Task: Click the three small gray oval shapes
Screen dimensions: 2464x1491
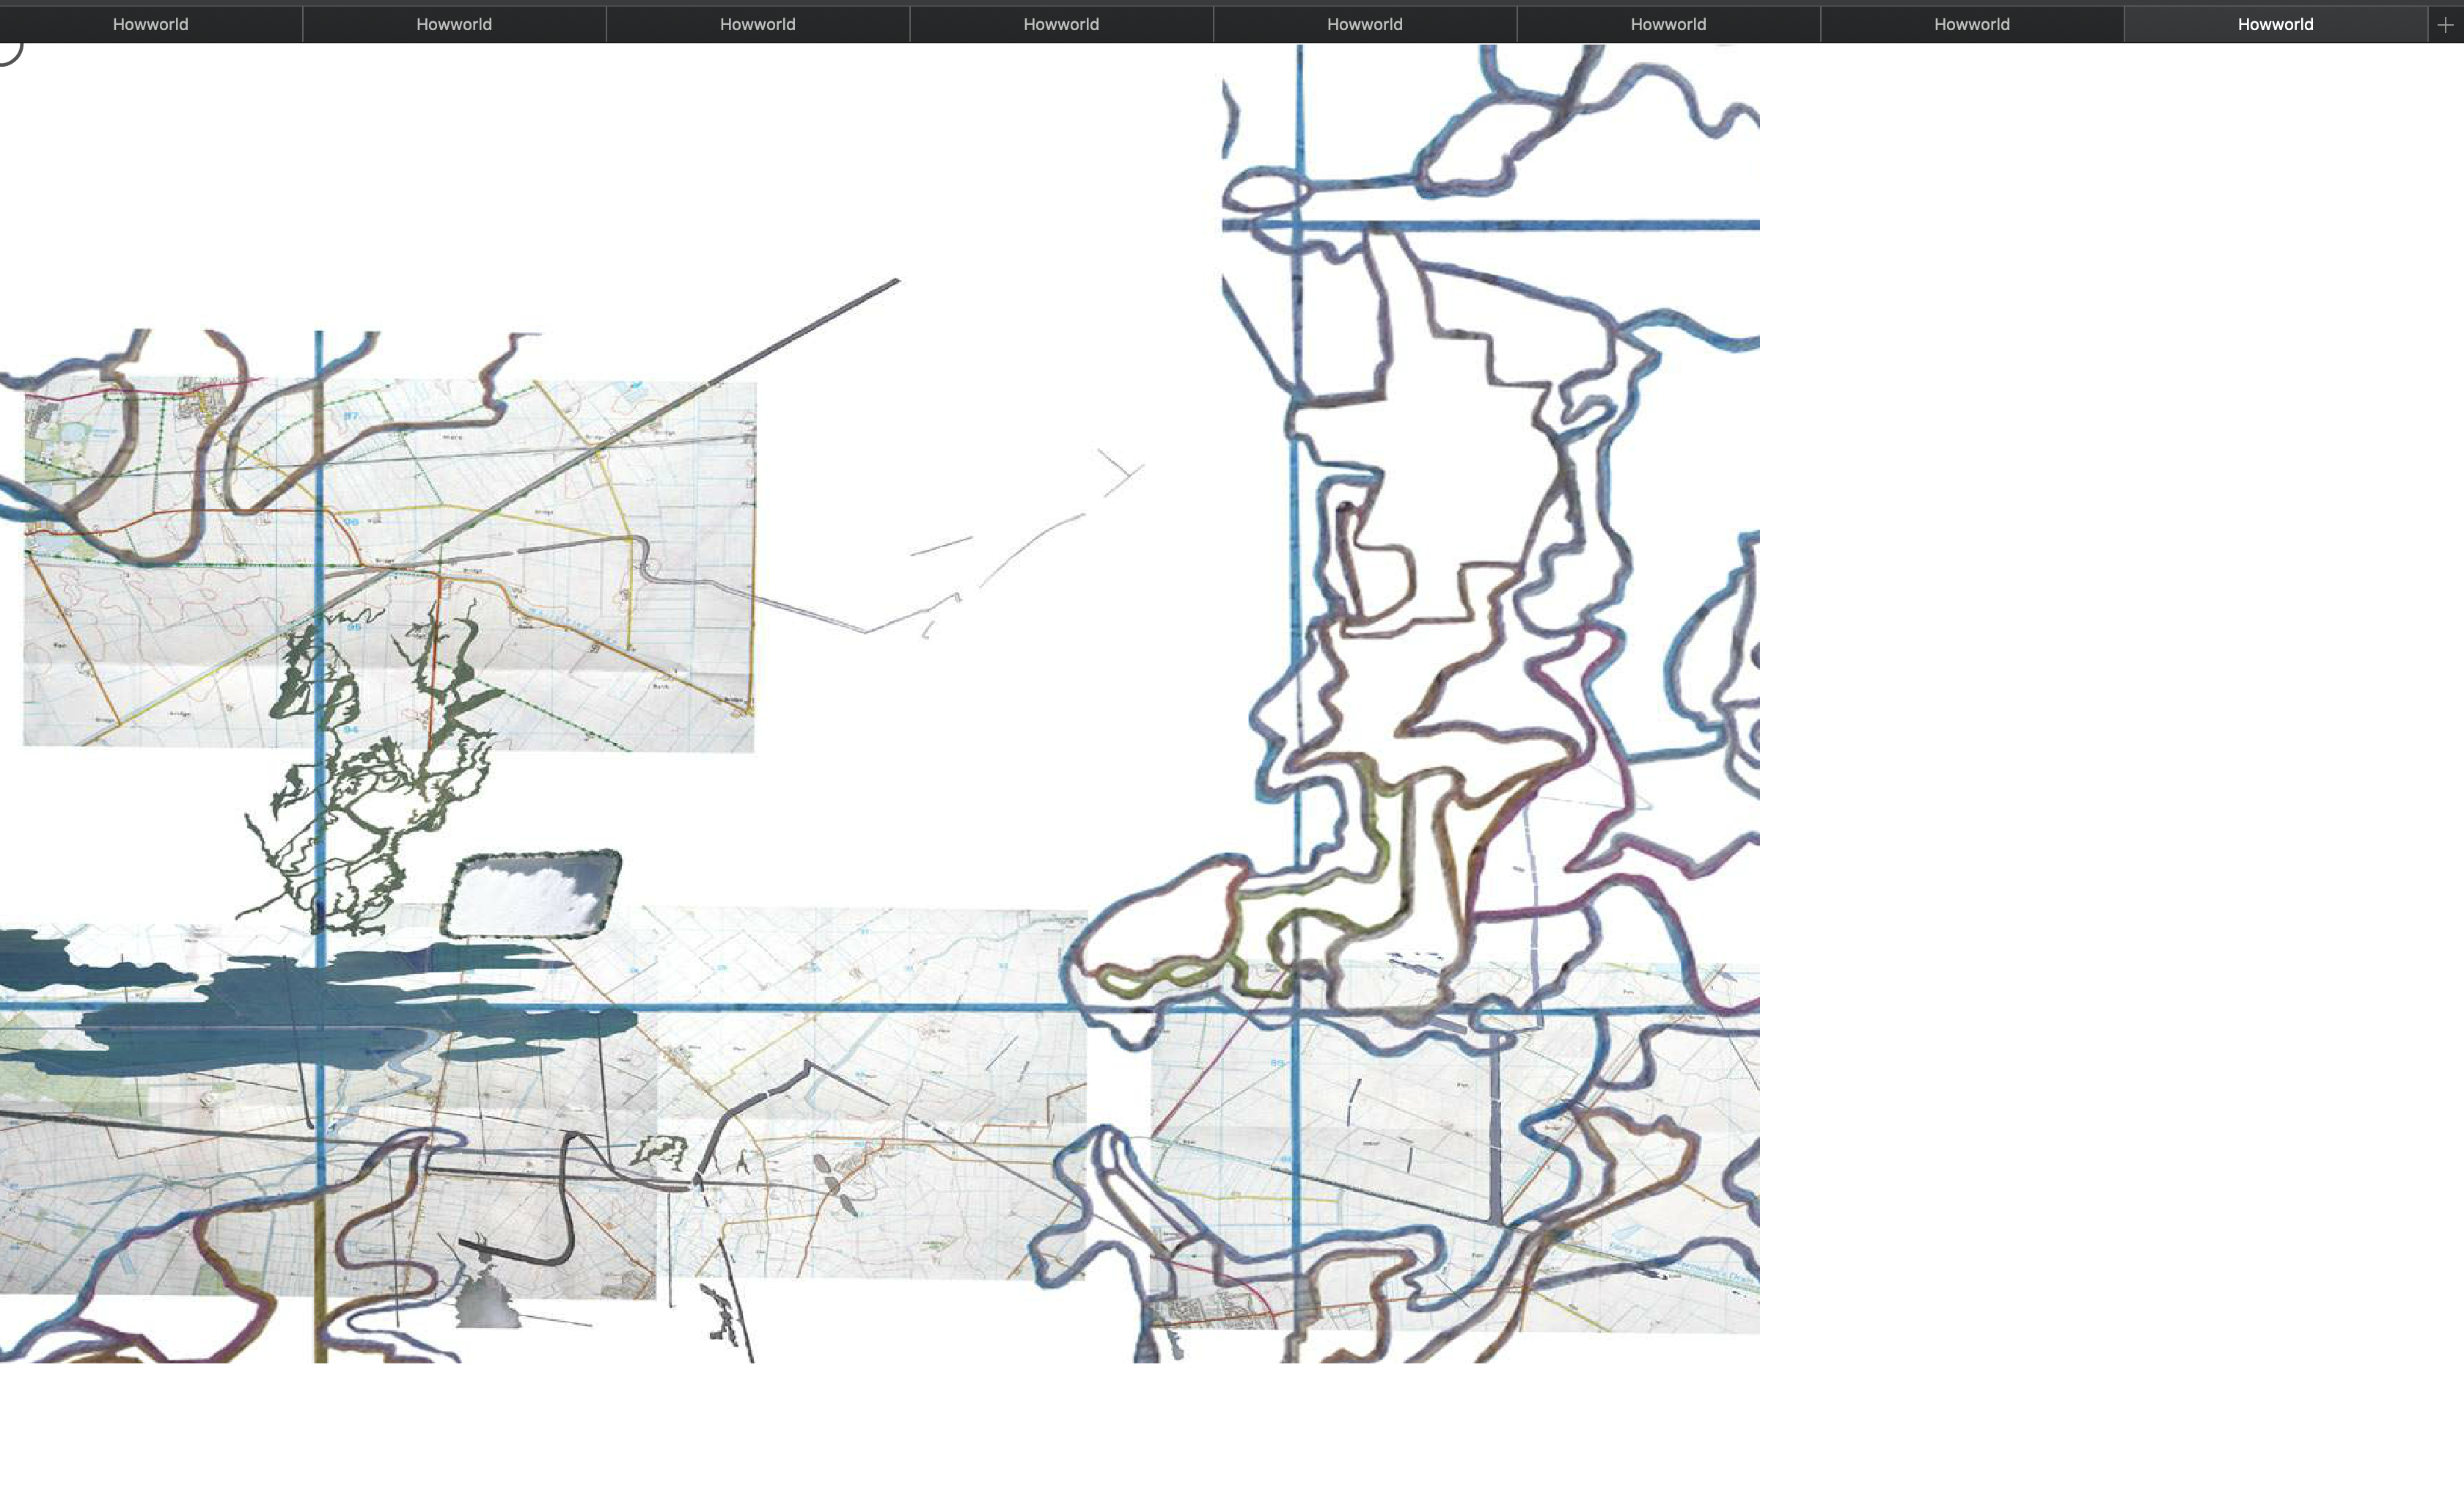Action: [834, 1184]
